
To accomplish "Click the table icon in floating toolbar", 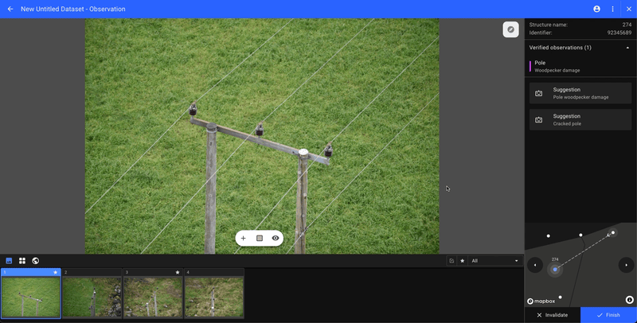I will coord(260,238).
